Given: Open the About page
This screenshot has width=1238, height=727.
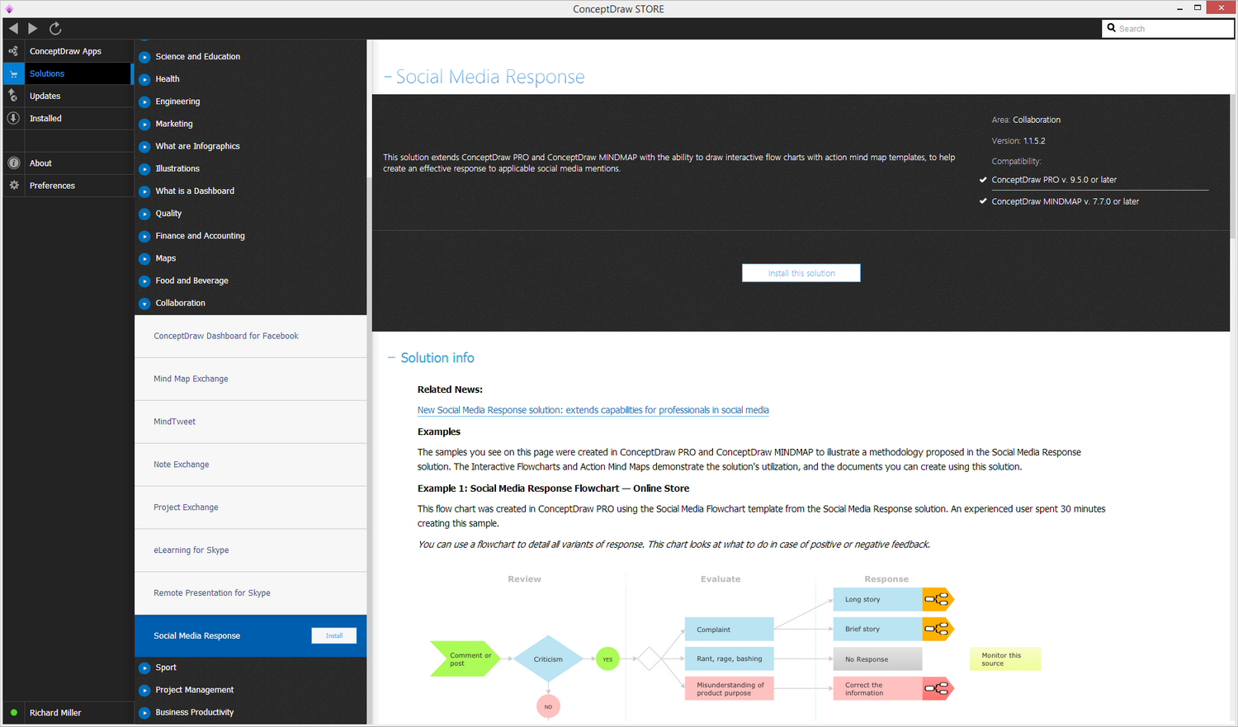Looking at the screenshot, I should tap(67, 163).
